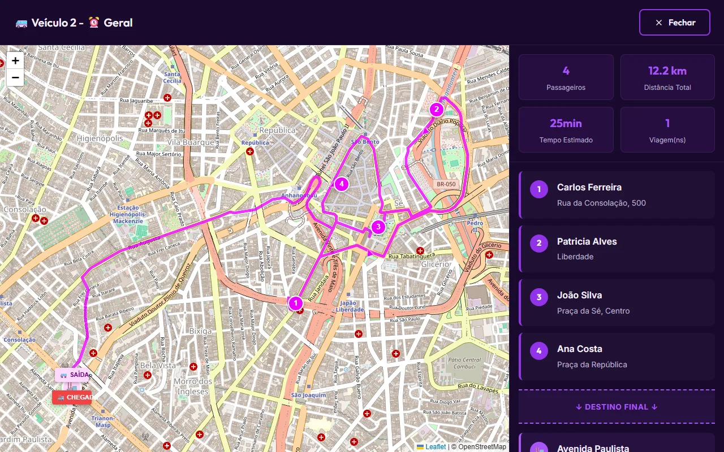The width and height of the screenshot is (724, 452).
Task: Select João Silva passenger card
Action: click(x=617, y=302)
